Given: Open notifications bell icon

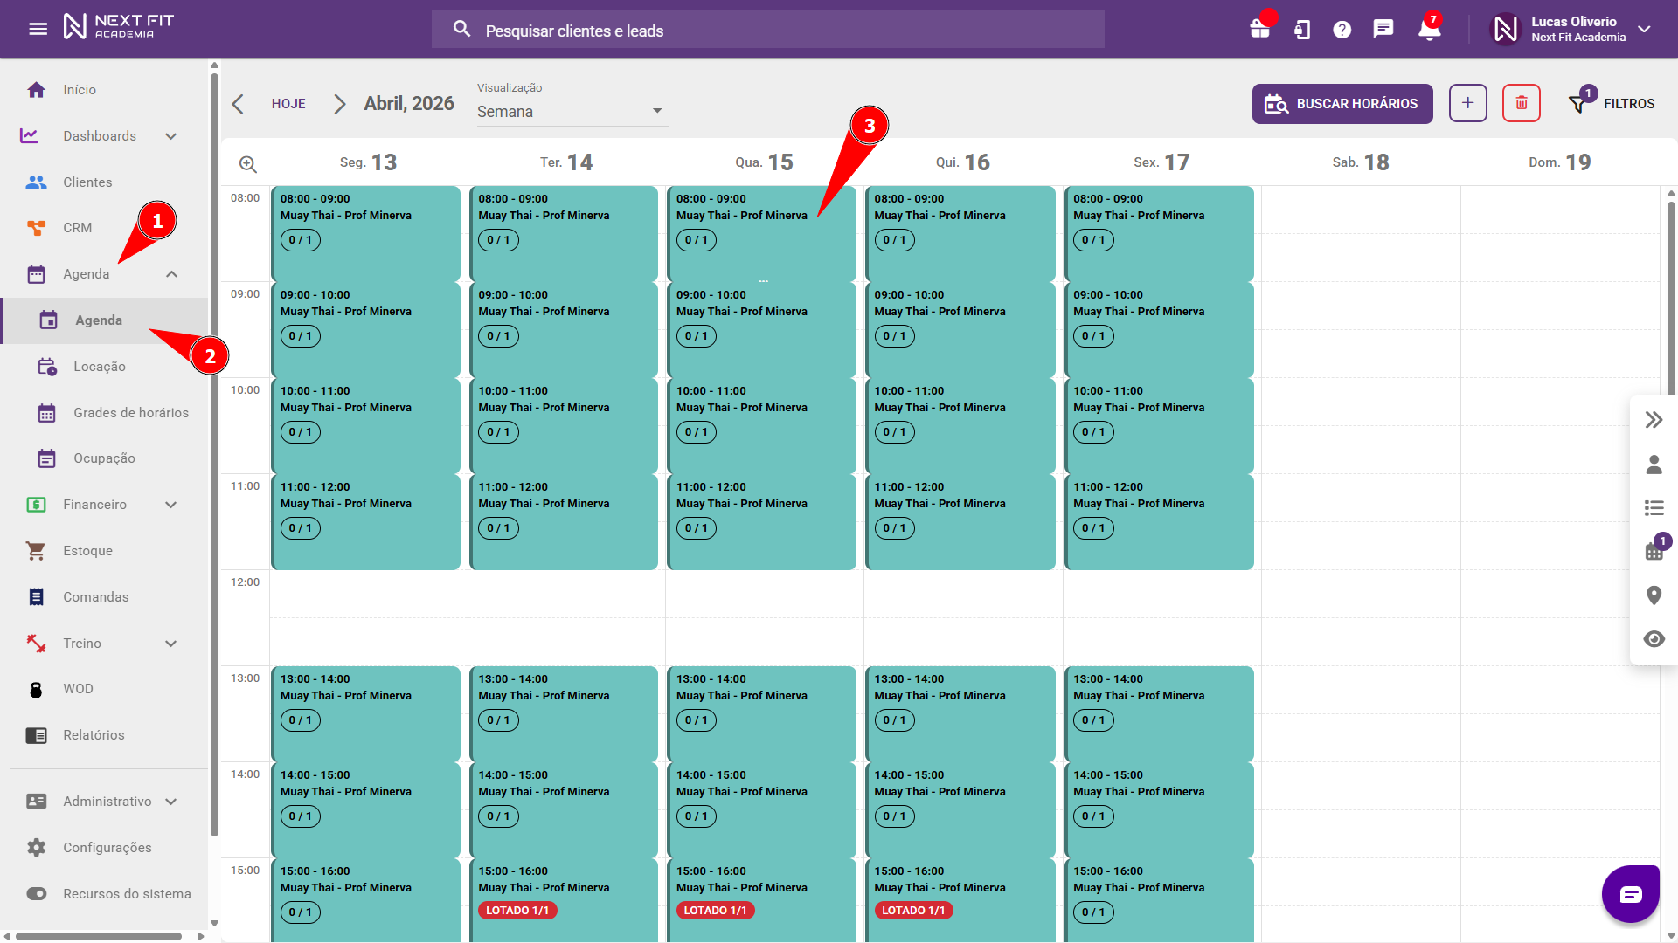Looking at the screenshot, I should [1429, 30].
